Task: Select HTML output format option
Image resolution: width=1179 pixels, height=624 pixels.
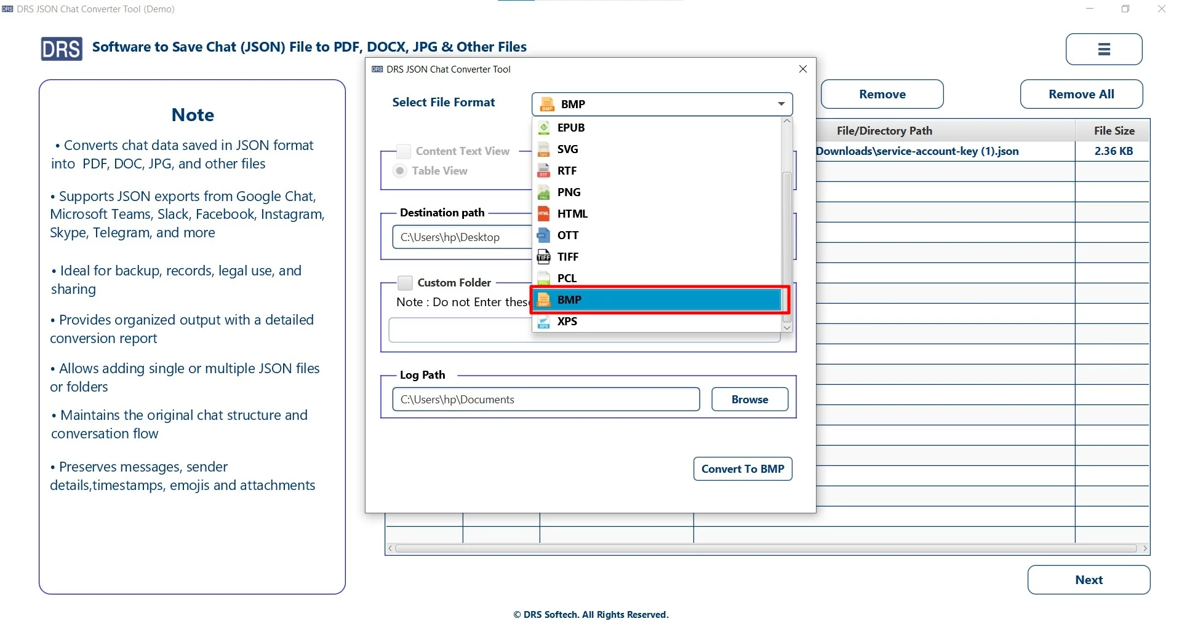Action: 657,214
